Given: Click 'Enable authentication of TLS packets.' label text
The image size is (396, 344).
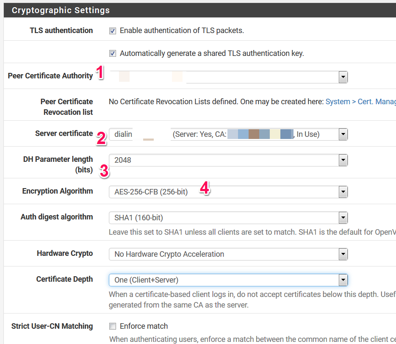Looking at the screenshot, I should [182, 31].
